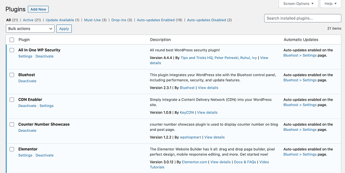Click the Apply bulk action button

point(64,29)
